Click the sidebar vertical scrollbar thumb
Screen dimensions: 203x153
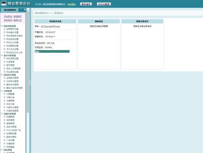tap(28, 62)
